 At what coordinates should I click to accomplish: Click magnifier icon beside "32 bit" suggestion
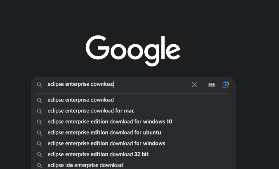click(x=40, y=155)
